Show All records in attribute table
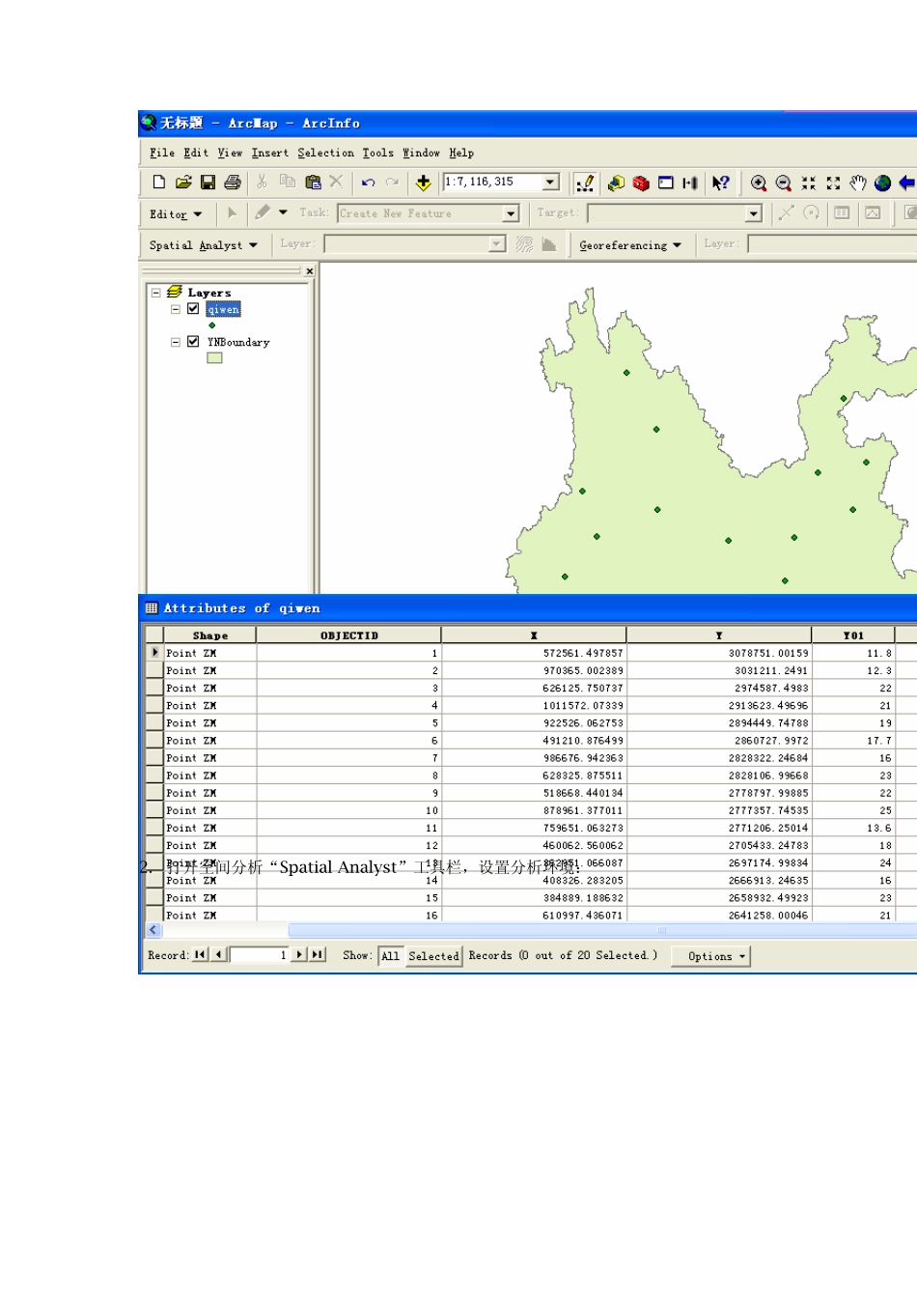This screenshot has height=1298, width=917. click(x=390, y=956)
